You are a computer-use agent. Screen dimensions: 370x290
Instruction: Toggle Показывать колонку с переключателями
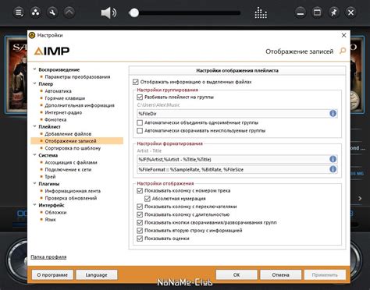(140, 207)
